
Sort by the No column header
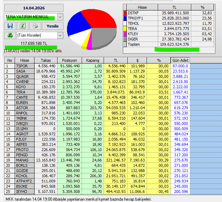(10, 60)
